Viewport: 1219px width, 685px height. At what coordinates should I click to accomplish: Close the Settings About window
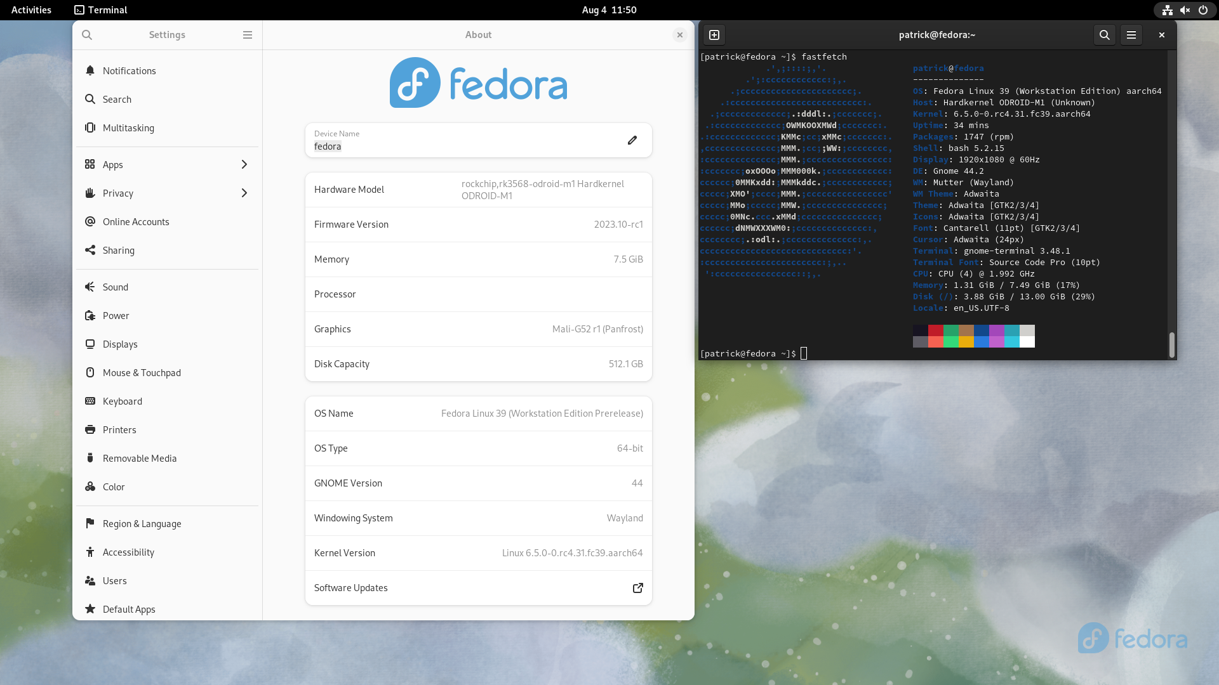coord(680,35)
